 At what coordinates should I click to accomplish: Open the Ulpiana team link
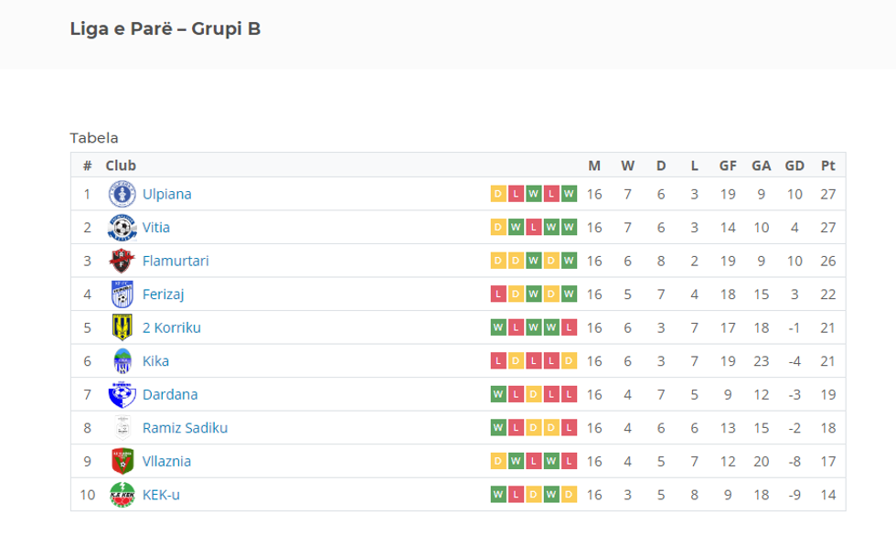click(x=166, y=194)
